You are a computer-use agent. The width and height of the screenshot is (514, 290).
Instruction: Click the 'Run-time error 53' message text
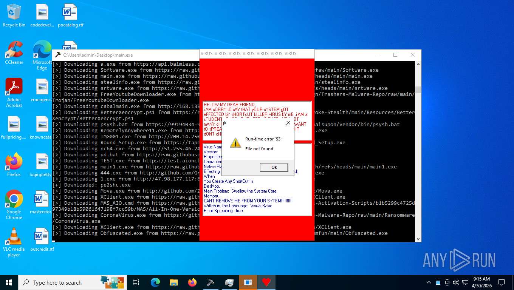coord(264,139)
